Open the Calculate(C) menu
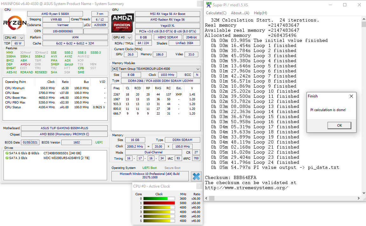This screenshot has height=226, width=366. [x=216, y=13]
